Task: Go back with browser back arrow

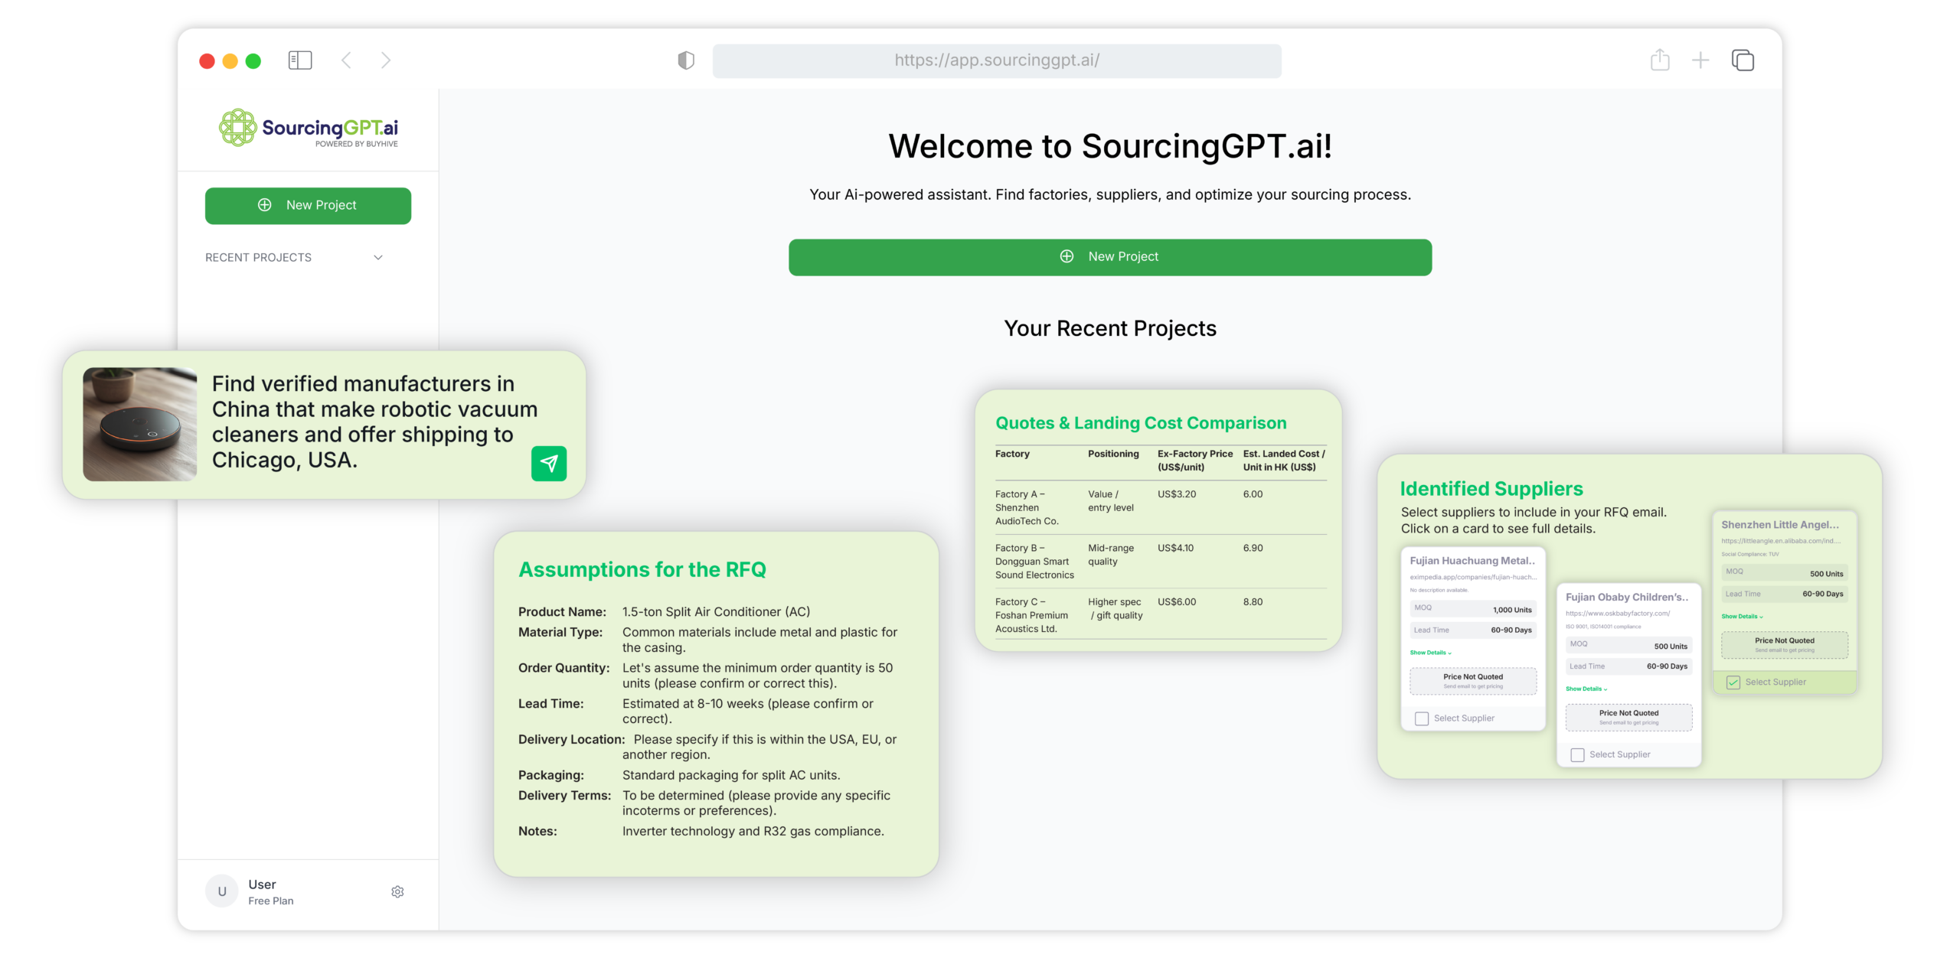Action: (x=346, y=60)
